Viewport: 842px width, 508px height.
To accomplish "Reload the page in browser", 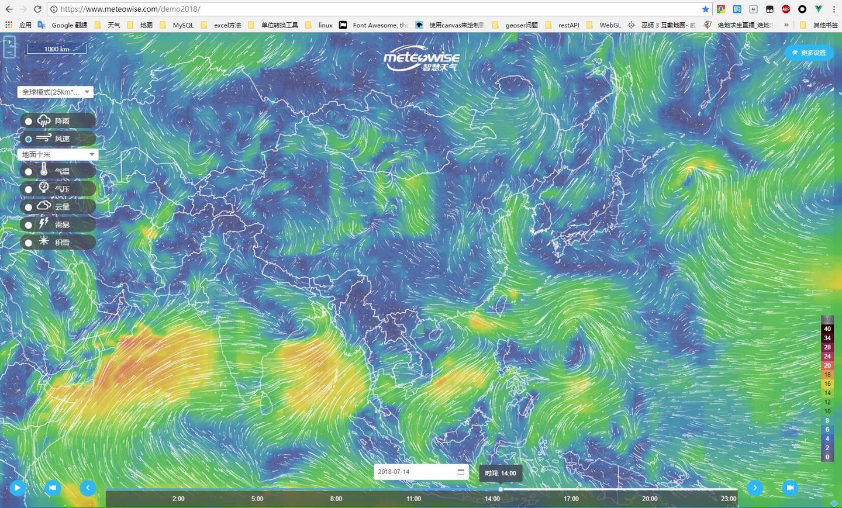I will 37,9.
